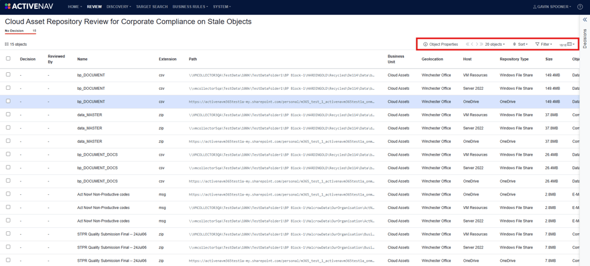The image size is (590, 266).
Task: Click STPR Quality Submission name on OneDrive row
Action: [x=112, y=261]
